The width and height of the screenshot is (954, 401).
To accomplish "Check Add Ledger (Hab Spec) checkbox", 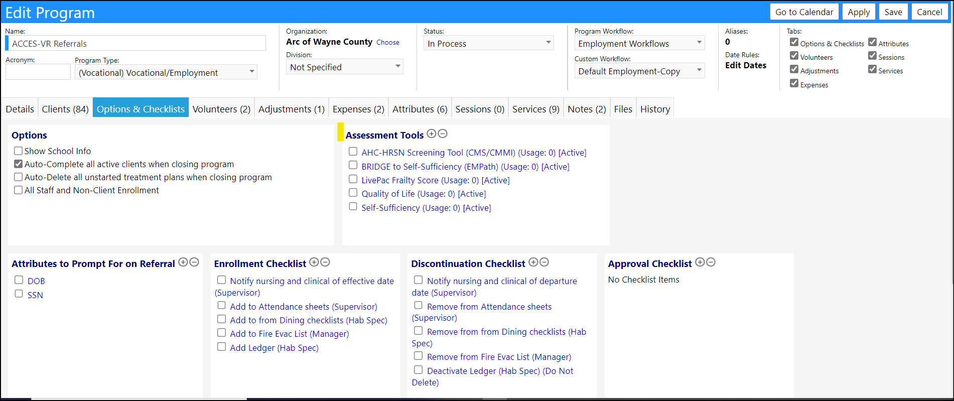I will (x=221, y=346).
